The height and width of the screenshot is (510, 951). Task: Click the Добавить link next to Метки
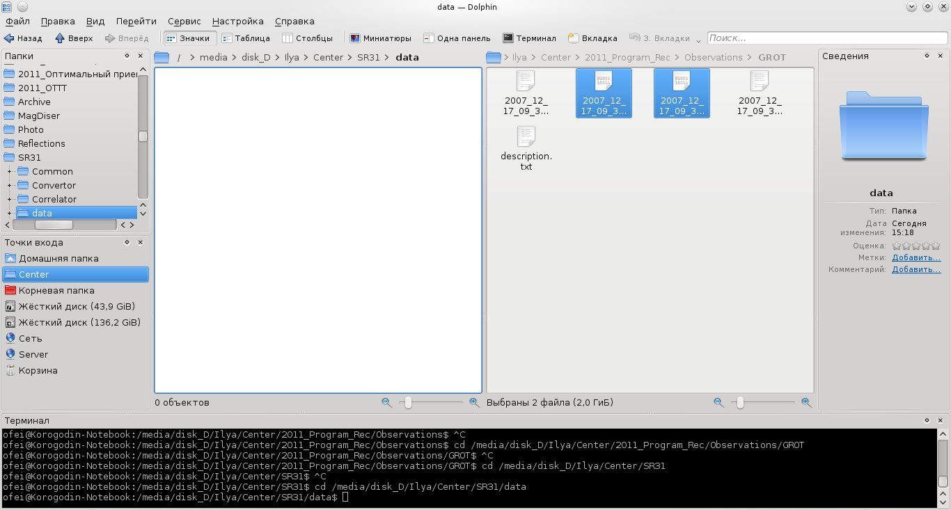point(915,257)
